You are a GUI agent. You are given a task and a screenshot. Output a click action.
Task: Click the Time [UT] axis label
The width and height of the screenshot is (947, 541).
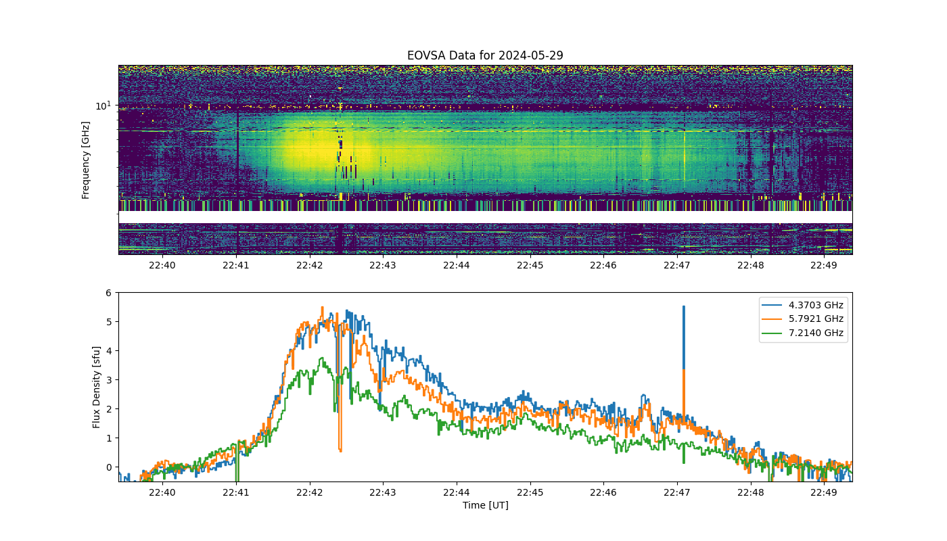(485, 505)
